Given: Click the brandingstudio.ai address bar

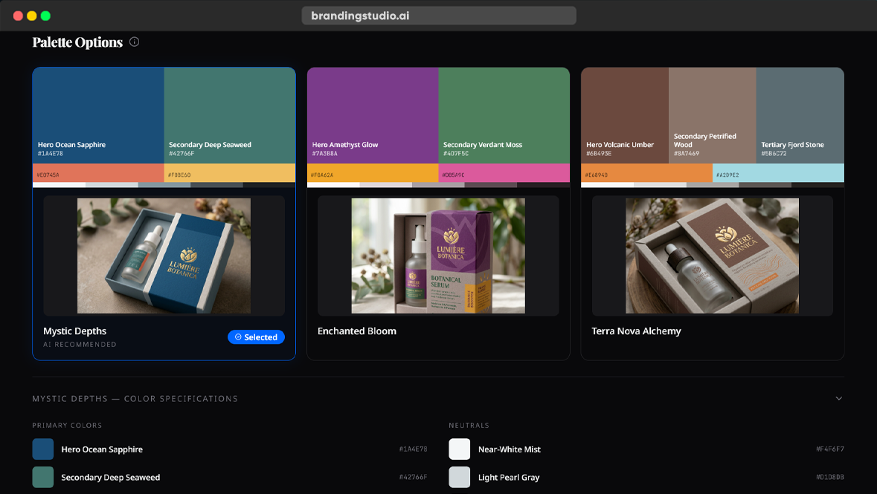Looking at the screenshot, I should [438, 15].
